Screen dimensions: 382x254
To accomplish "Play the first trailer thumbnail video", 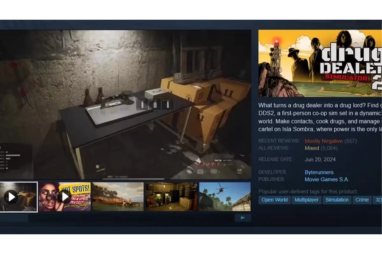I will 18,197.
